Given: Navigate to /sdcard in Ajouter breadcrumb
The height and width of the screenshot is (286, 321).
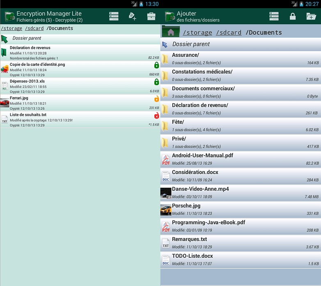Looking at the screenshot, I should 229,32.
